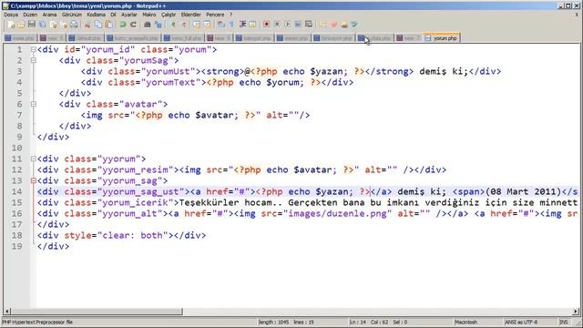Viewport: 583px width, 328px height.
Task: Click the Stop recording macro icon
Action: click(277, 25)
